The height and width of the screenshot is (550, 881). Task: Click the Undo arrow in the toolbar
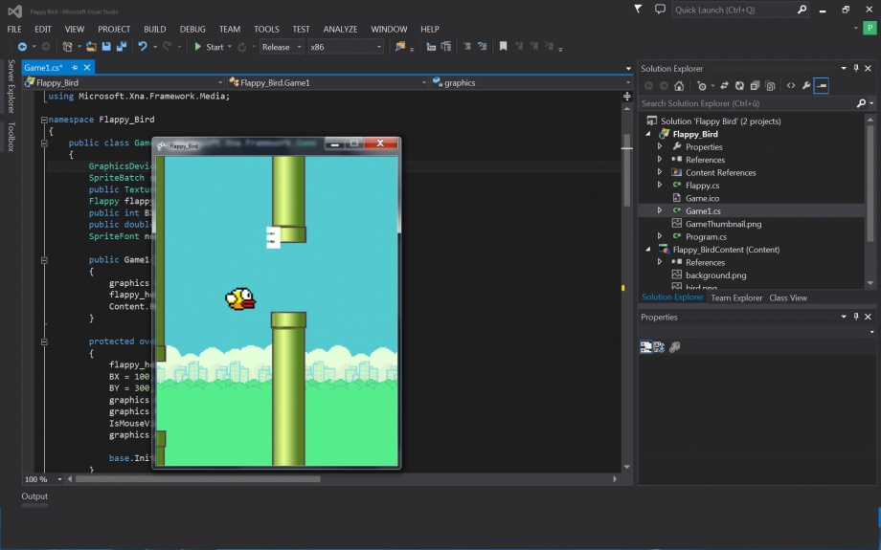pos(143,47)
